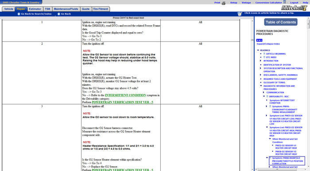Open the TSB tab
Viewport: 310px width, 171px height.
point(47,9)
